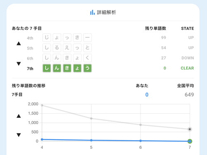Click the green し tile in the 7th guess
The image size is (207, 155).
click(47, 68)
